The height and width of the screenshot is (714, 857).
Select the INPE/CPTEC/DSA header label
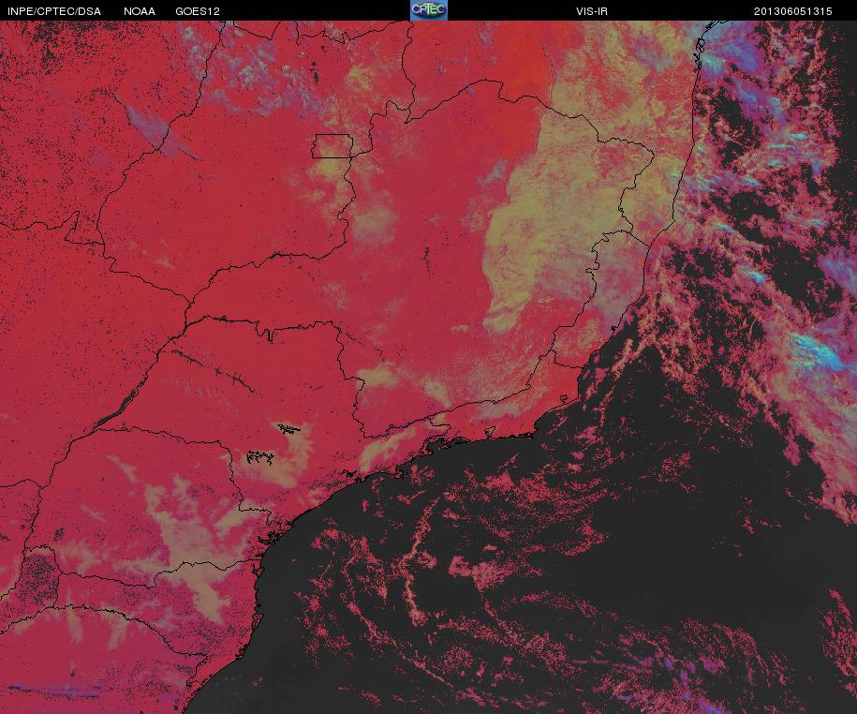click(x=53, y=11)
